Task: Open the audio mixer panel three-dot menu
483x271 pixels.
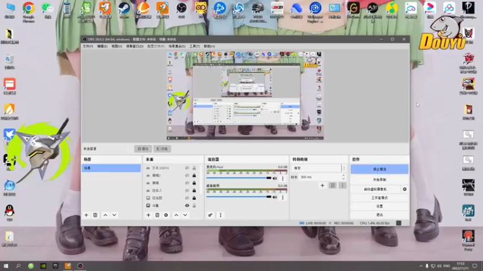Action: (220, 215)
